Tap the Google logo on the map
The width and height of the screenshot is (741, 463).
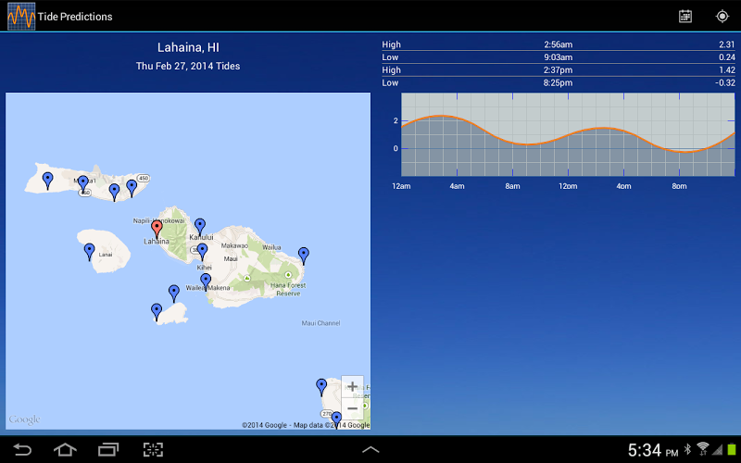(25, 419)
